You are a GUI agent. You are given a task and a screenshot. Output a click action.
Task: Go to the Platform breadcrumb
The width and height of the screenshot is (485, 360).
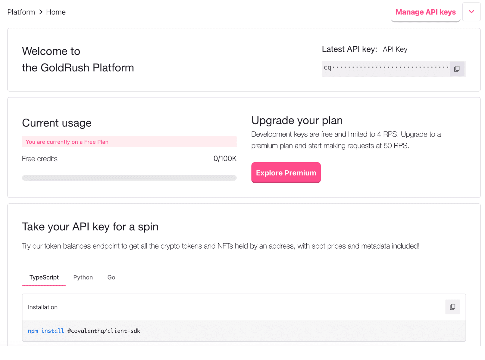(x=21, y=12)
